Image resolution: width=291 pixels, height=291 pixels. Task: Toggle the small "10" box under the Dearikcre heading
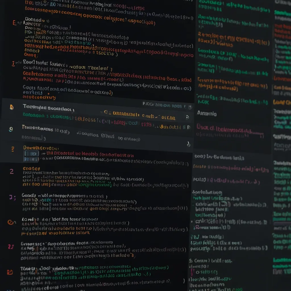click(x=31, y=154)
